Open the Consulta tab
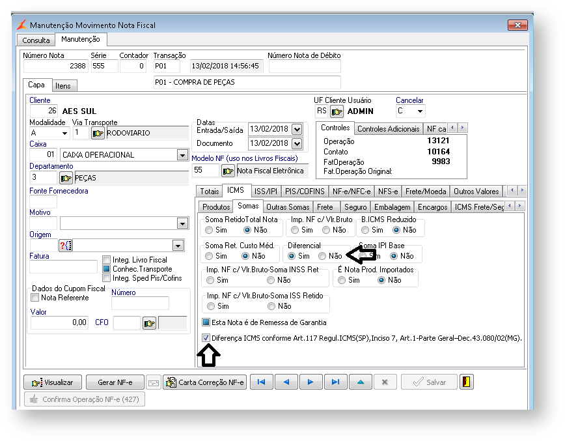The image size is (565, 441). tap(36, 40)
